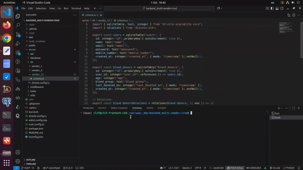The width and height of the screenshot is (303, 170).
Task: Open the Search view in activity bar
Action: click(x=18, y=25)
